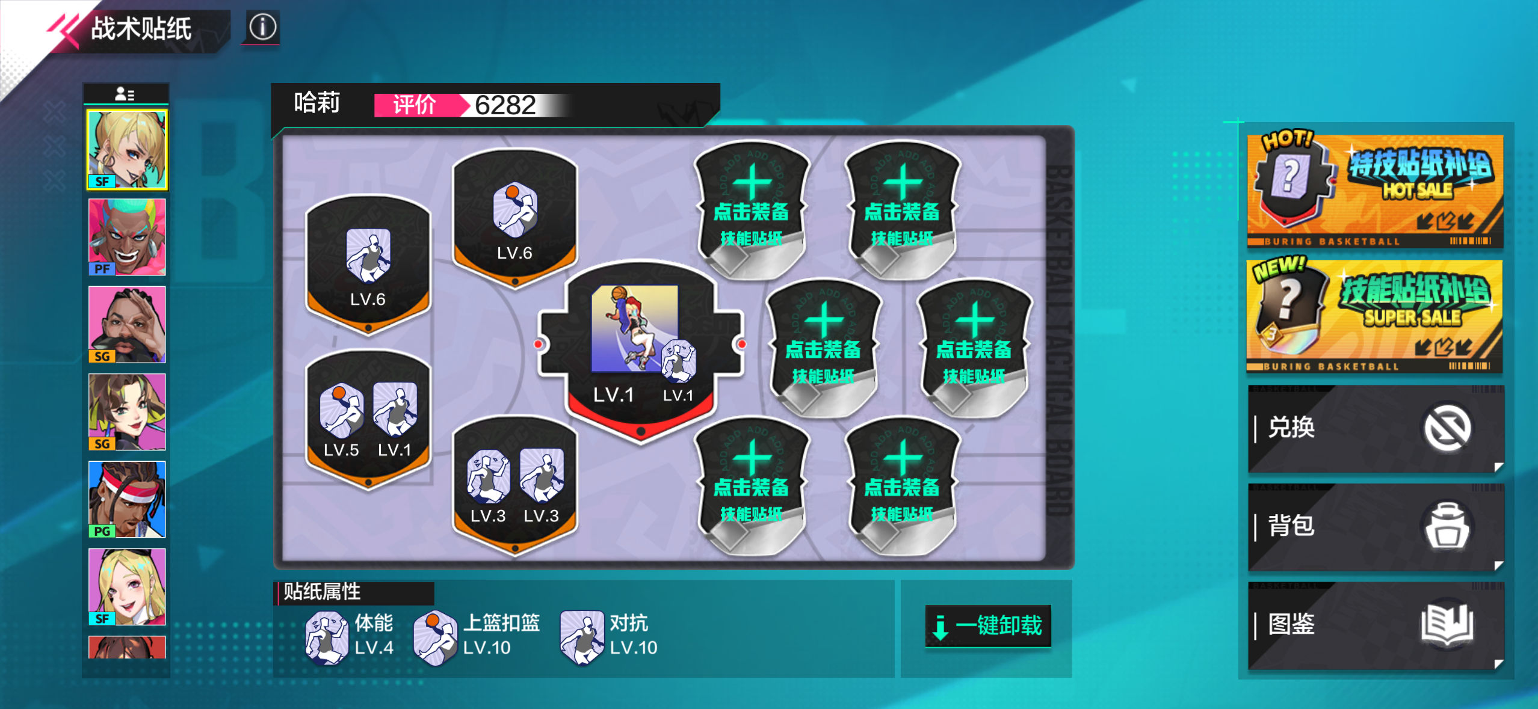Open the 技能贴纸补给 SUPER SALE banner

click(1375, 316)
